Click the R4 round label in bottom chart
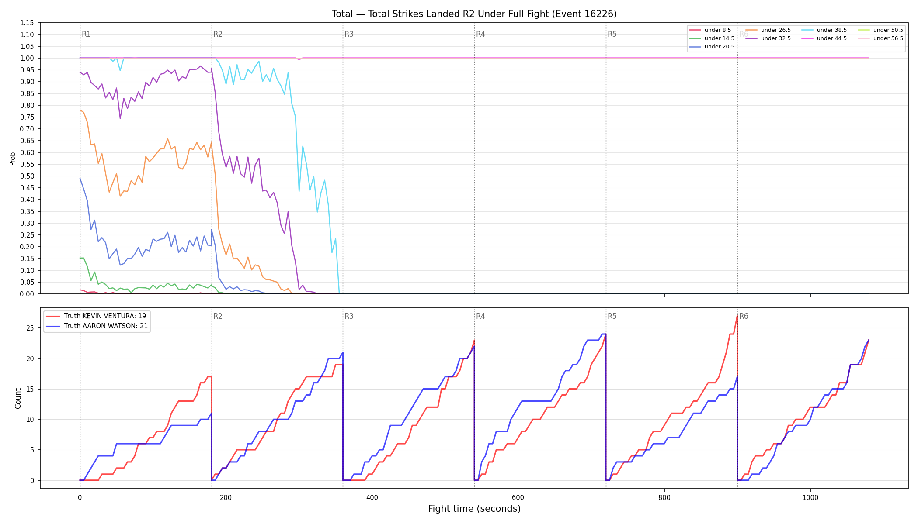 pos(480,316)
